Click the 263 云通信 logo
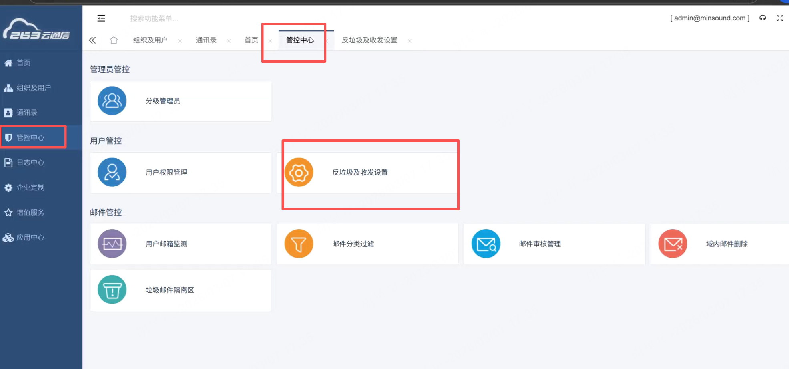This screenshot has width=789, height=369. (36, 29)
